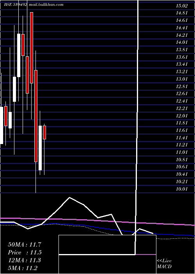Click the <<Live MACD label
Viewport: 195px width, 274px height.
164,264
